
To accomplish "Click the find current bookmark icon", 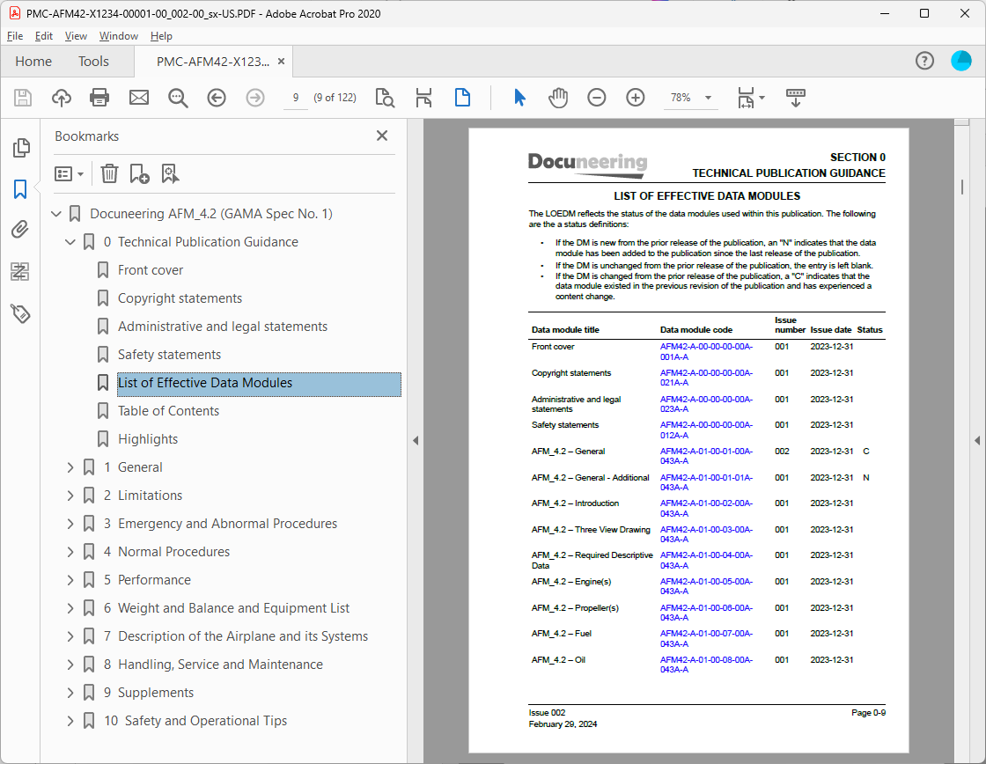I will 170,173.
